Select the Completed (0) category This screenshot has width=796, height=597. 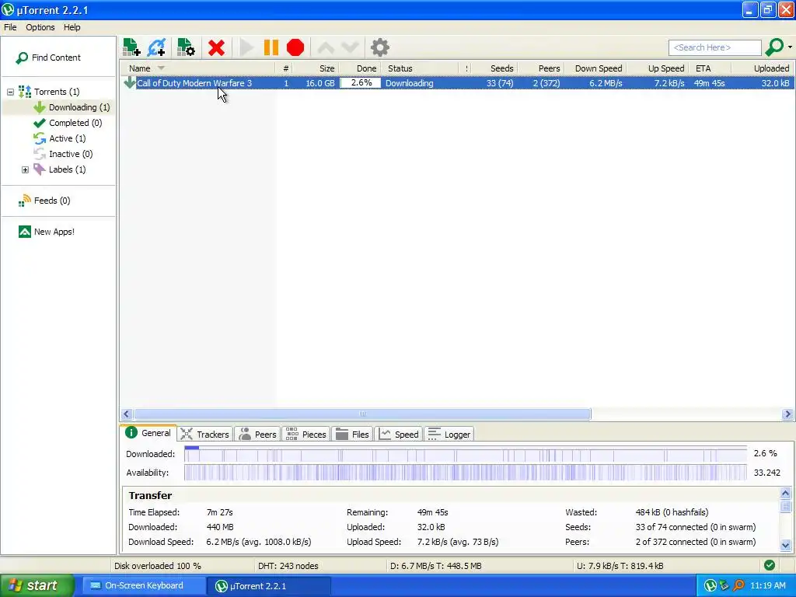[68, 123]
